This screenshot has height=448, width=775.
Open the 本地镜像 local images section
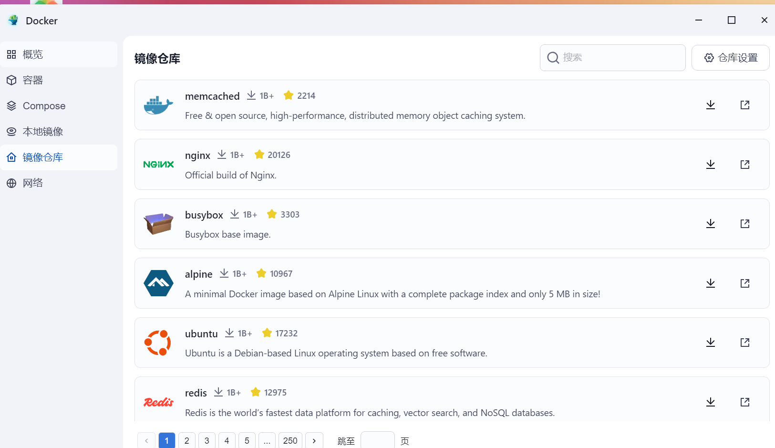click(x=59, y=132)
